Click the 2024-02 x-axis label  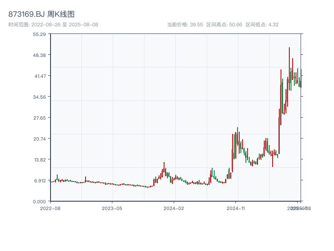click(174, 208)
